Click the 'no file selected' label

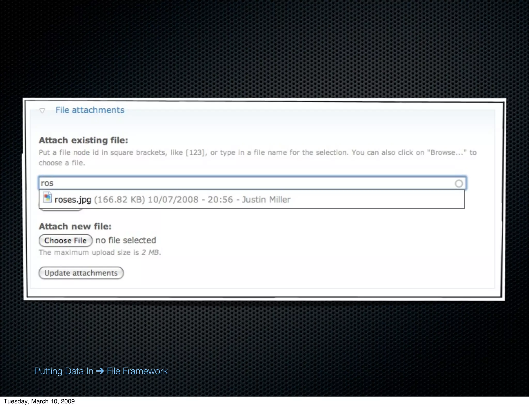pyautogui.click(x=126, y=240)
